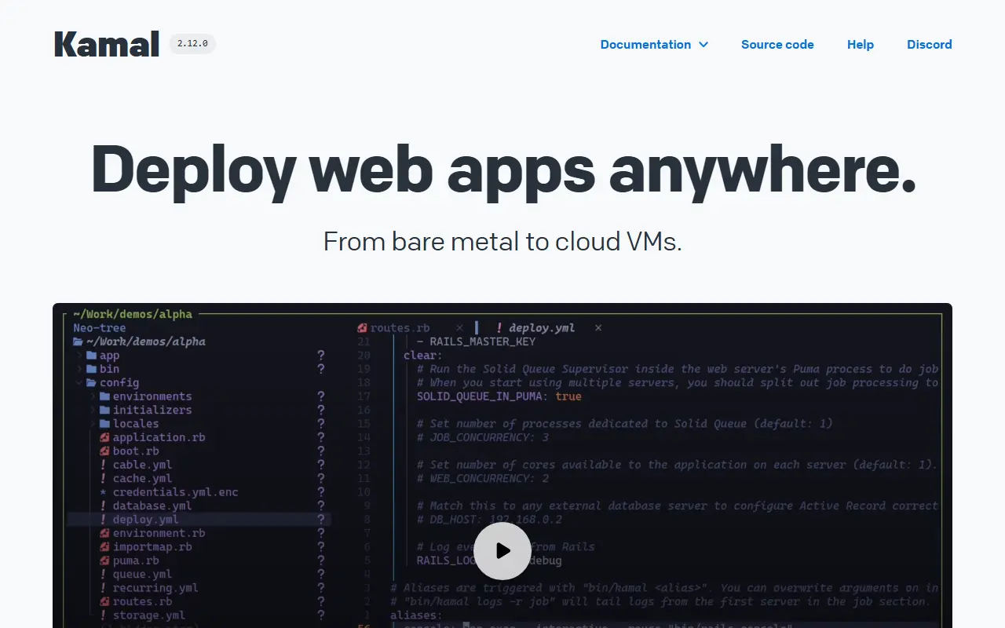This screenshot has height=628, width=1005.
Task: Open credentials.yml.enc in the file tree
Action: tap(169, 492)
